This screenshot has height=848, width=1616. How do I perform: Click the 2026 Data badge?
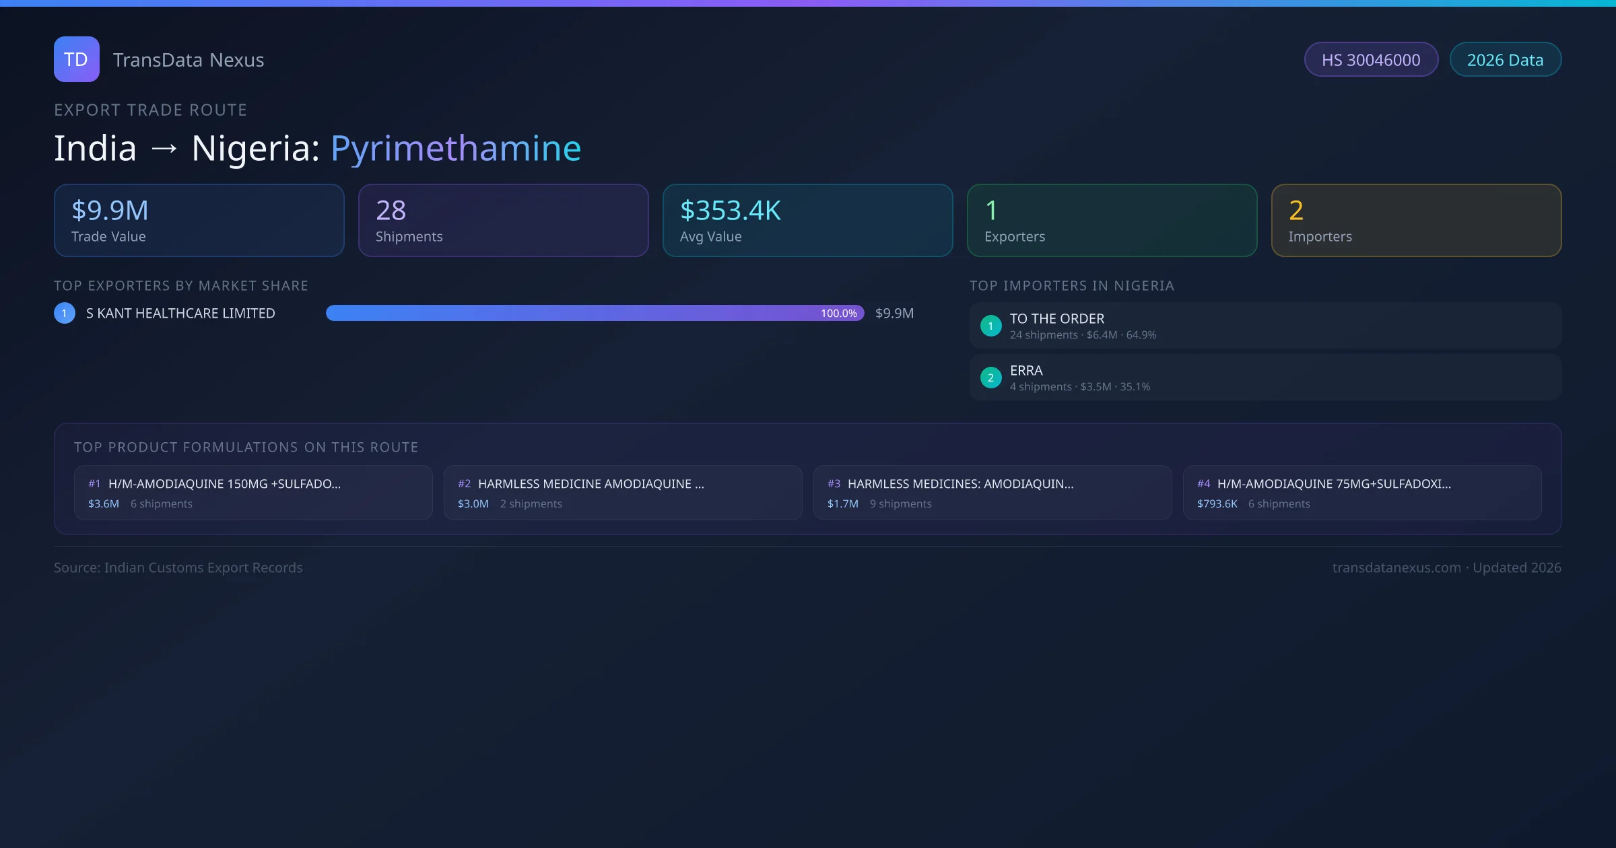coord(1505,60)
